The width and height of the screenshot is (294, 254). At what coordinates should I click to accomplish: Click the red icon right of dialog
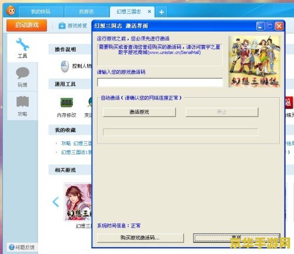tap(289, 102)
